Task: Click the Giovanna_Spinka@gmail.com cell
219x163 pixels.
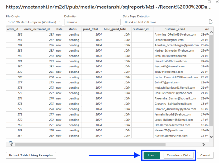Action: (176, 104)
